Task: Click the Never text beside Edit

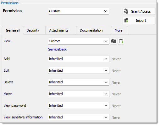Action: 116,71
